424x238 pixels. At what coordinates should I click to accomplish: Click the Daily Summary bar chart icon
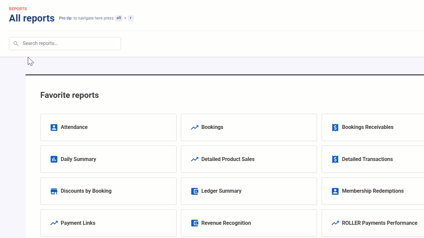click(54, 159)
